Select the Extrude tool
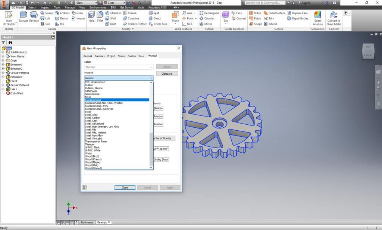The width and height of the screenshot is (382, 230). (24, 16)
